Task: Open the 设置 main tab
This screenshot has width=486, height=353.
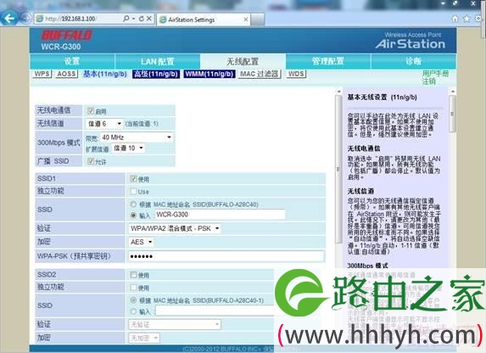Action: coord(72,61)
